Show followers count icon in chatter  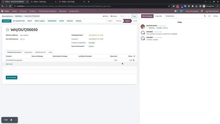[x=209, y=16]
